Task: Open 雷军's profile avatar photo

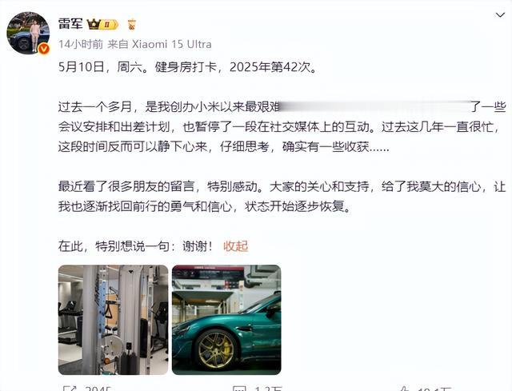Action: point(28,33)
